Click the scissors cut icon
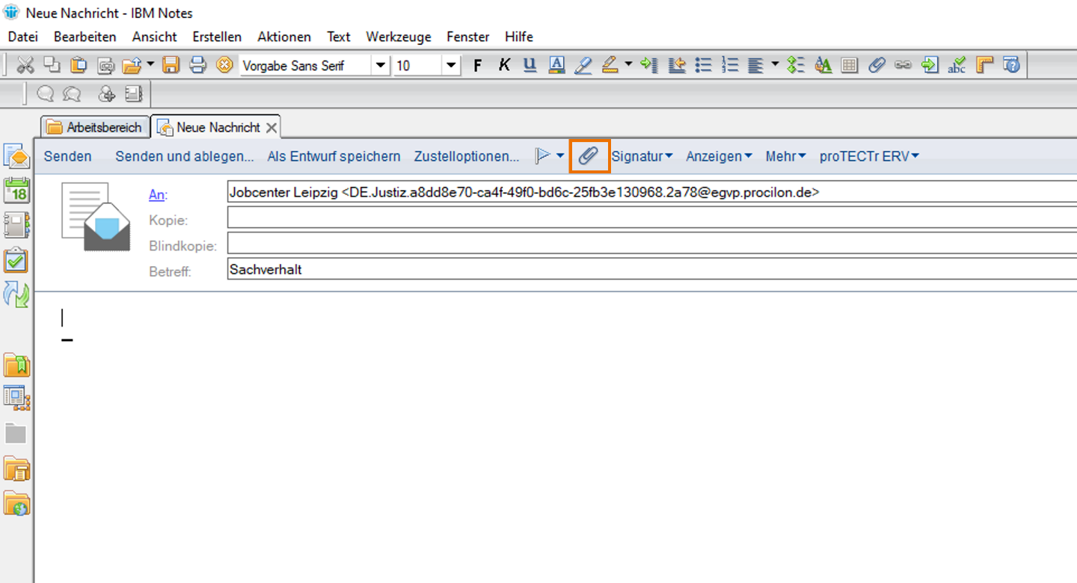This screenshot has width=1077, height=583. [25, 66]
